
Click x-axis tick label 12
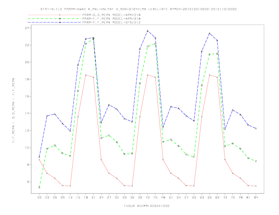pyautogui.click(x=70, y=197)
